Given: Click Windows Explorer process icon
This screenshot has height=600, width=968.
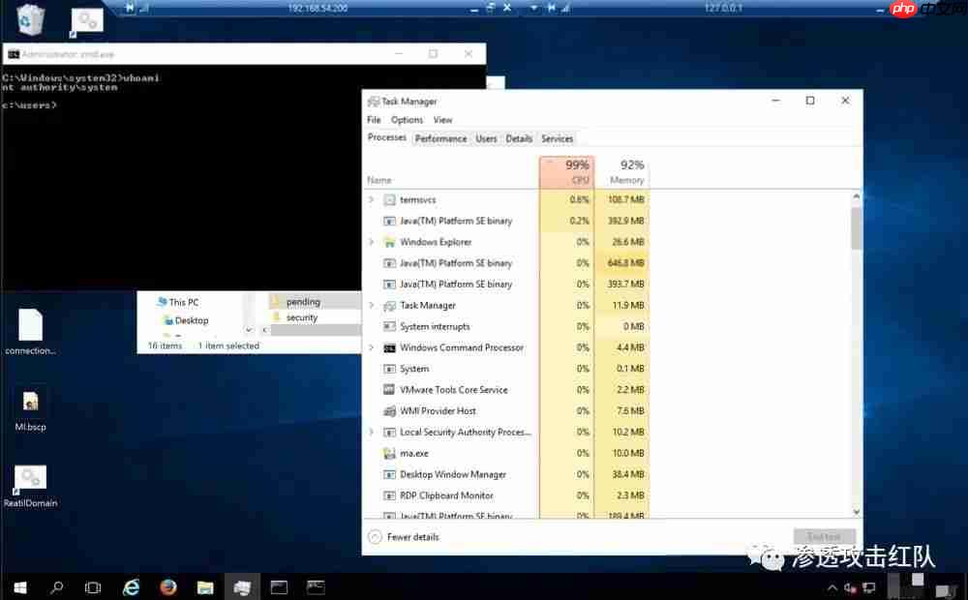Looking at the screenshot, I should coord(389,242).
